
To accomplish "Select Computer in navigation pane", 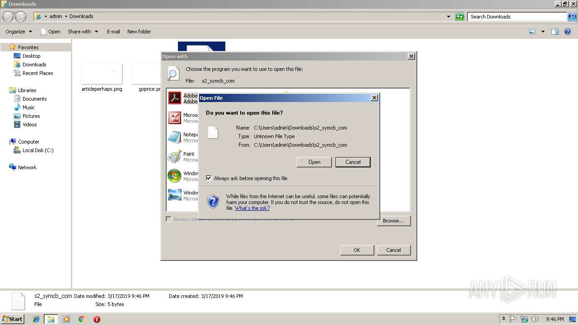I will 28,142.
